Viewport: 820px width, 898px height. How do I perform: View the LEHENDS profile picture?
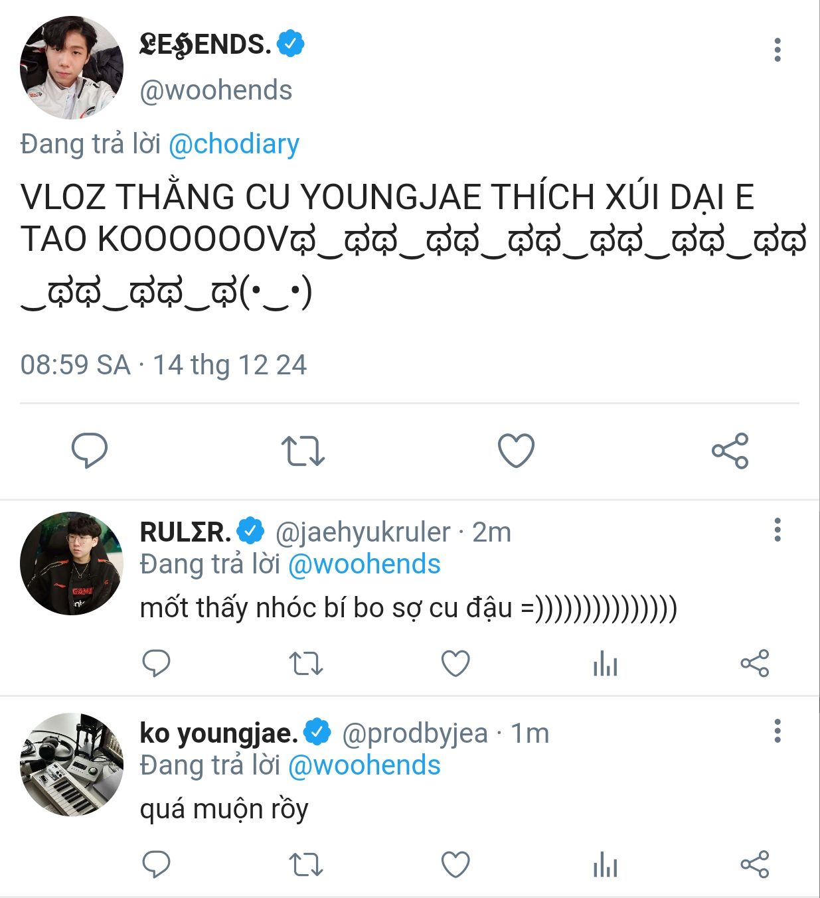[x=72, y=68]
